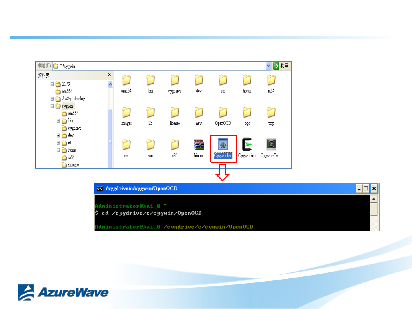The width and height of the screenshot is (412, 309).
Task: Open the usr folder icon
Action: (x=126, y=145)
